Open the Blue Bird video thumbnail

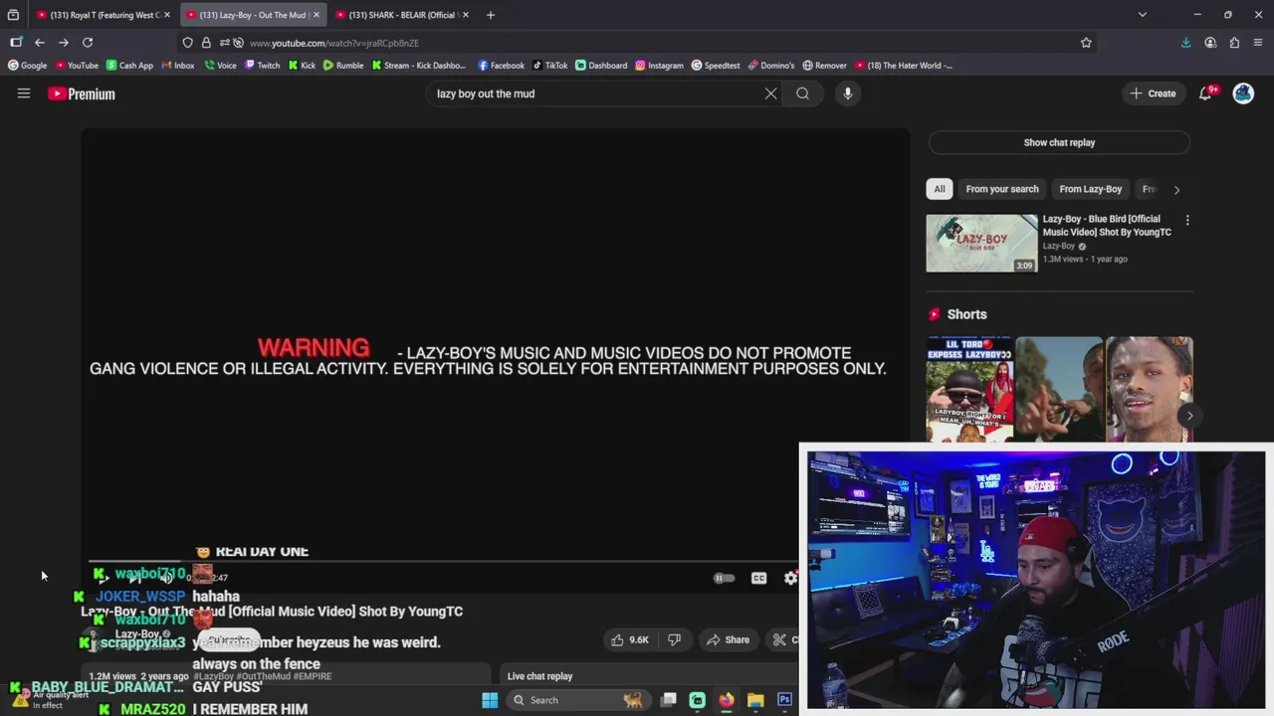tap(981, 244)
